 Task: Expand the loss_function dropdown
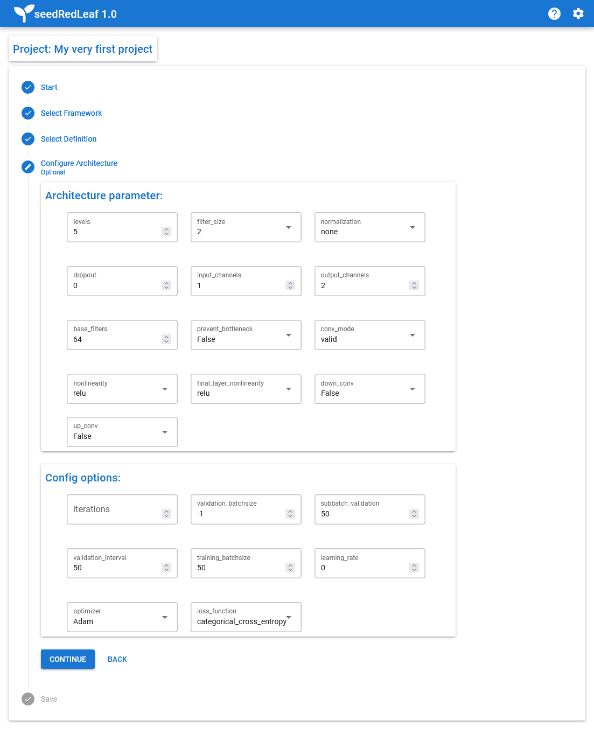(246, 617)
